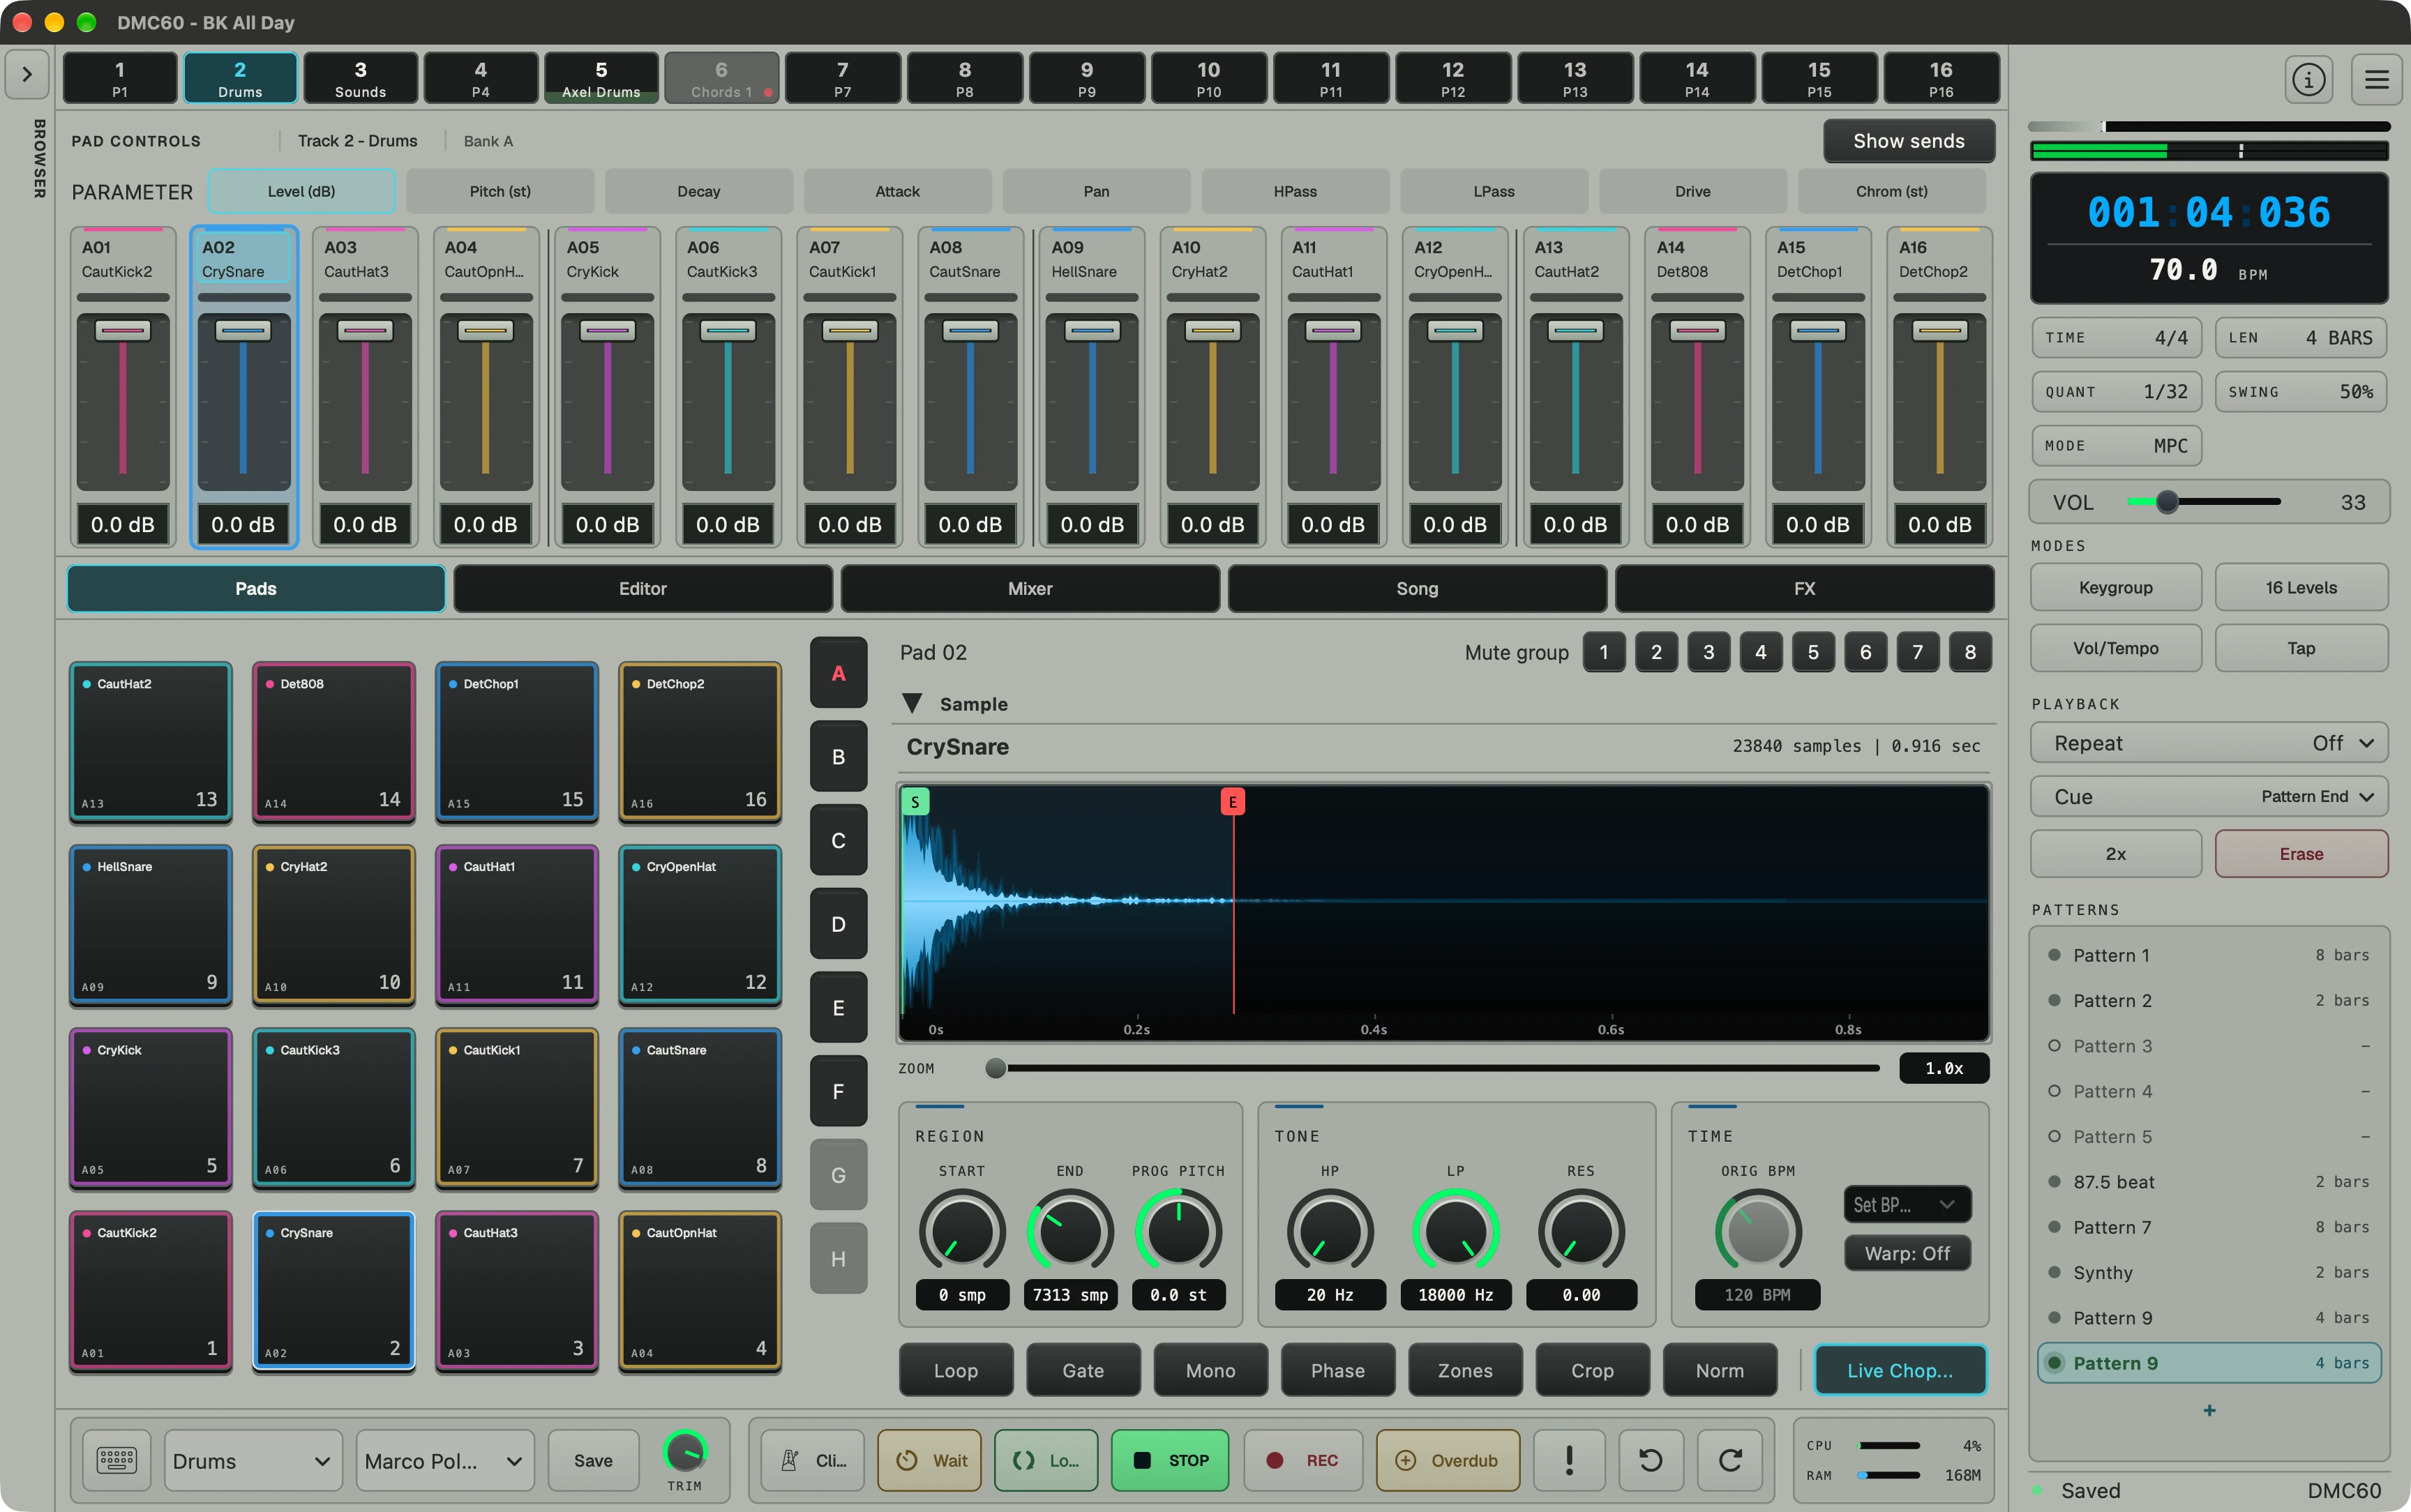Screen dimensions: 2411x1512
Task: Open the Cue Pattern End dropdown
Action: [2209, 796]
